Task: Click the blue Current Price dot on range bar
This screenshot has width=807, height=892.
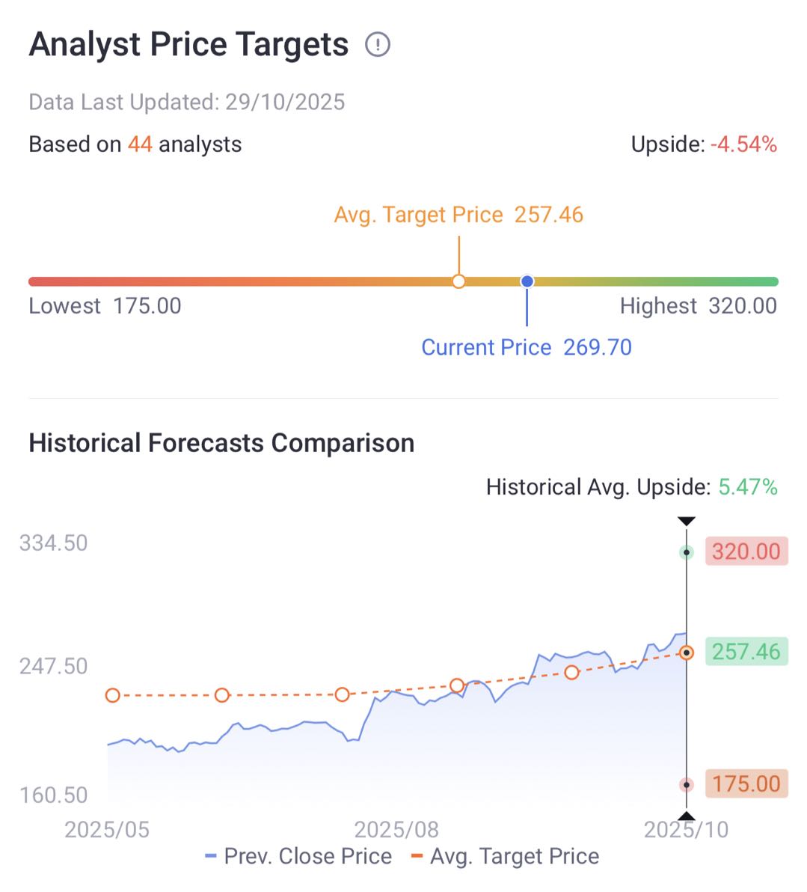Action: [527, 281]
